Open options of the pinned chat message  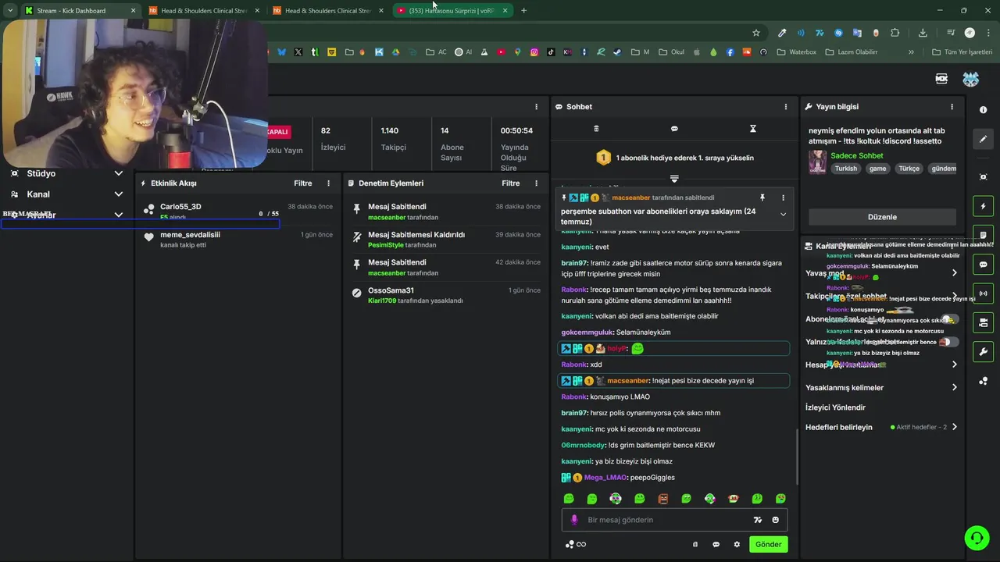pyautogui.click(x=784, y=198)
